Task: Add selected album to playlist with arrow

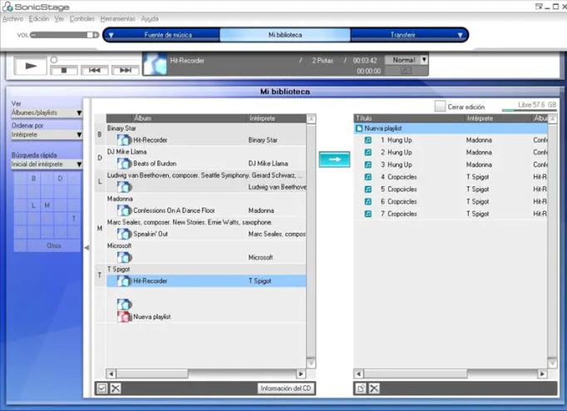Action: click(334, 160)
